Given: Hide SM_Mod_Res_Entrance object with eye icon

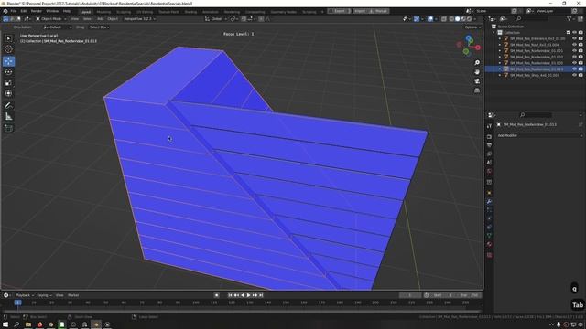Looking at the screenshot, I should click(x=574, y=38).
